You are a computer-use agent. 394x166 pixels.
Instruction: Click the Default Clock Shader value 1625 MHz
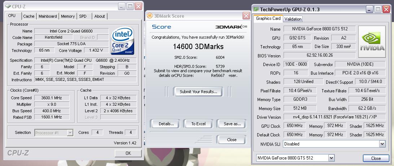point(375,134)
